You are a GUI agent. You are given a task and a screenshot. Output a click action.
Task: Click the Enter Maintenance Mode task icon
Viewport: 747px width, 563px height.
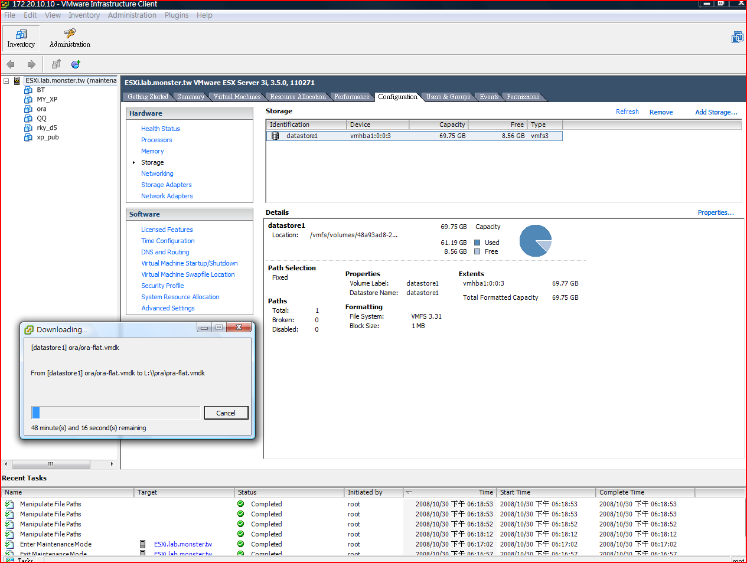tap(9, 544)
